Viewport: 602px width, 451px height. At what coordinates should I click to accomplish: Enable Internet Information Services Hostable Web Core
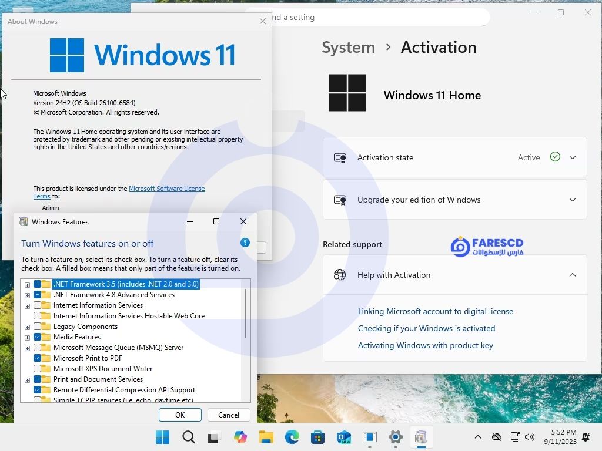pyautogui.click(x=38, y=316)
